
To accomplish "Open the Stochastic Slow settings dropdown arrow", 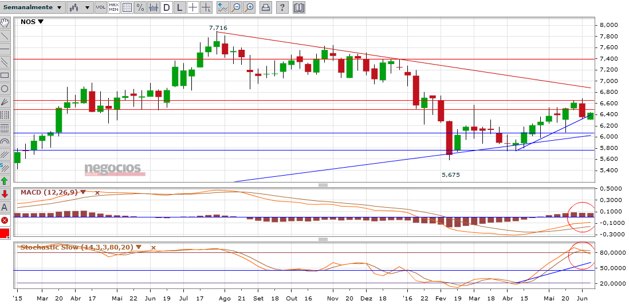I will pyautogui.click(x=139, y=247).
